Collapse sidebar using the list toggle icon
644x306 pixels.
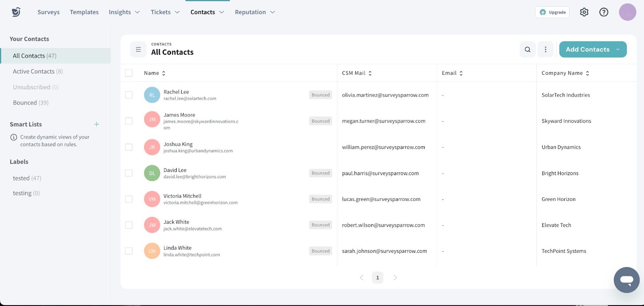tap(138, 50)
